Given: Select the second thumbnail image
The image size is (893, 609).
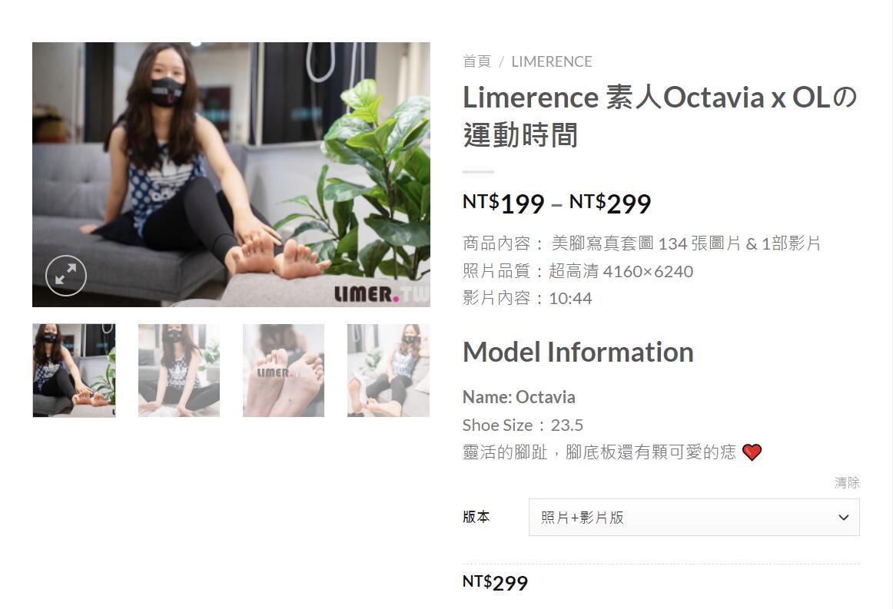Looking at the screenshot, I should (179, 370).
